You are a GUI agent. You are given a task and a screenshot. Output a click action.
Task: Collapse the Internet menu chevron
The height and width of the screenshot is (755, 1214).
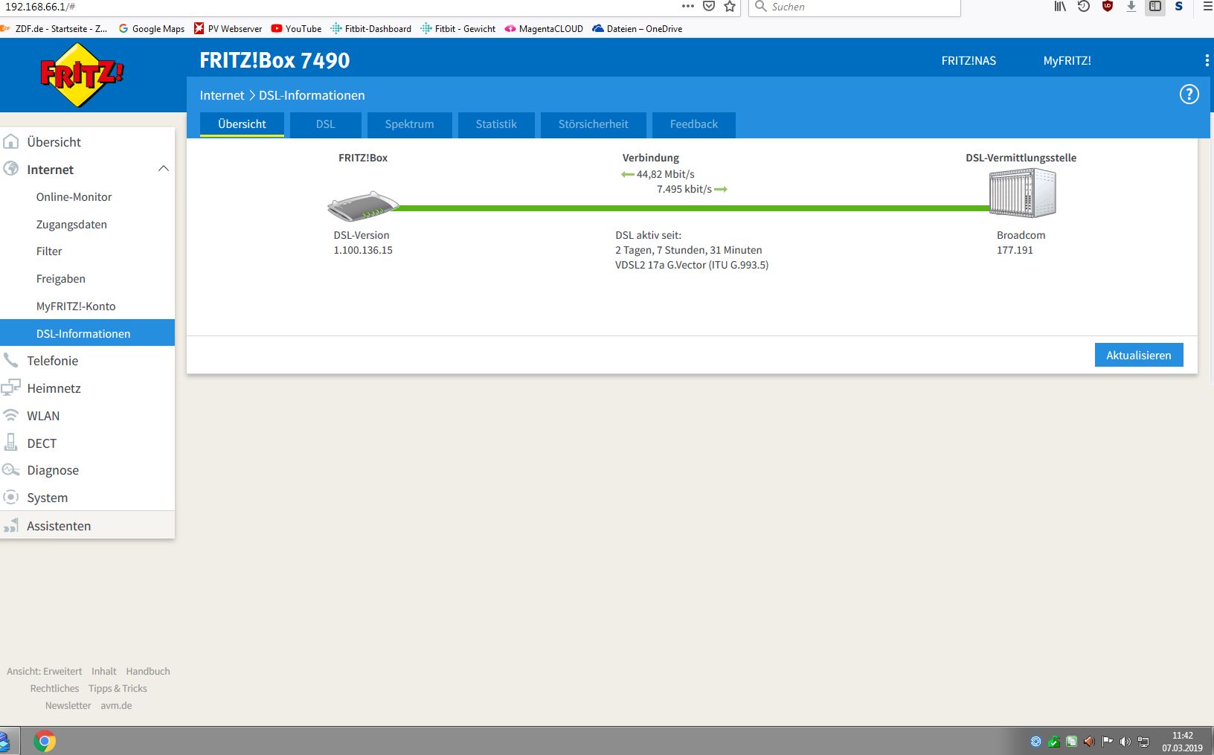164,169
